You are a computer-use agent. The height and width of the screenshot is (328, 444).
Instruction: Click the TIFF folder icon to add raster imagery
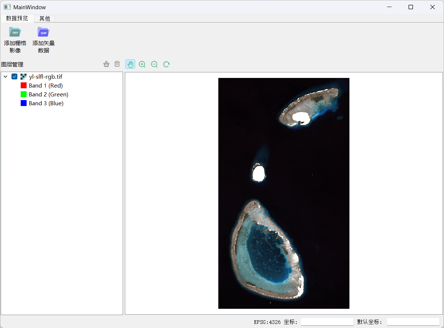15,32
